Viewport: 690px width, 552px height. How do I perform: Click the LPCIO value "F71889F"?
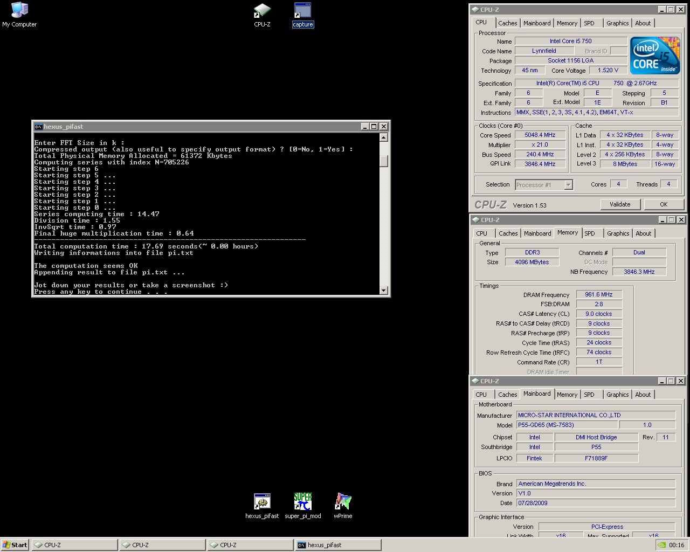[596, 458]
